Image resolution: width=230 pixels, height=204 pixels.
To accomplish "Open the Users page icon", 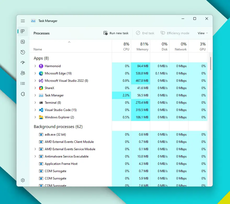I will (23, 73).
